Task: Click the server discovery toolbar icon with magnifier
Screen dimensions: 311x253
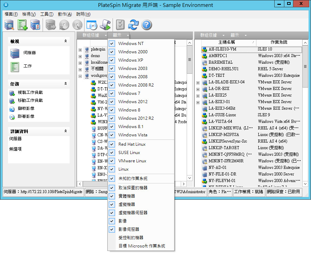Action: (x=9, y=25)
